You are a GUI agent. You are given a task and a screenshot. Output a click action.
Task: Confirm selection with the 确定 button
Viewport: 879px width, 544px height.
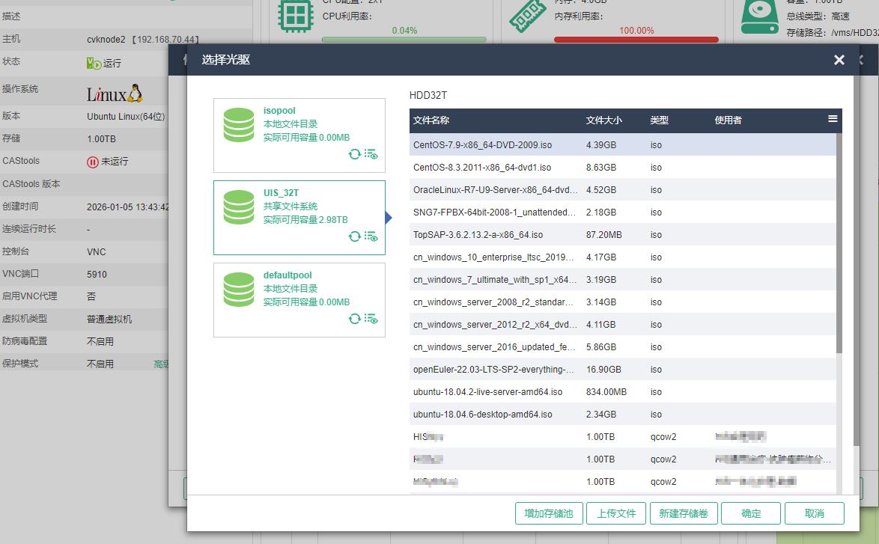point(751,513)
